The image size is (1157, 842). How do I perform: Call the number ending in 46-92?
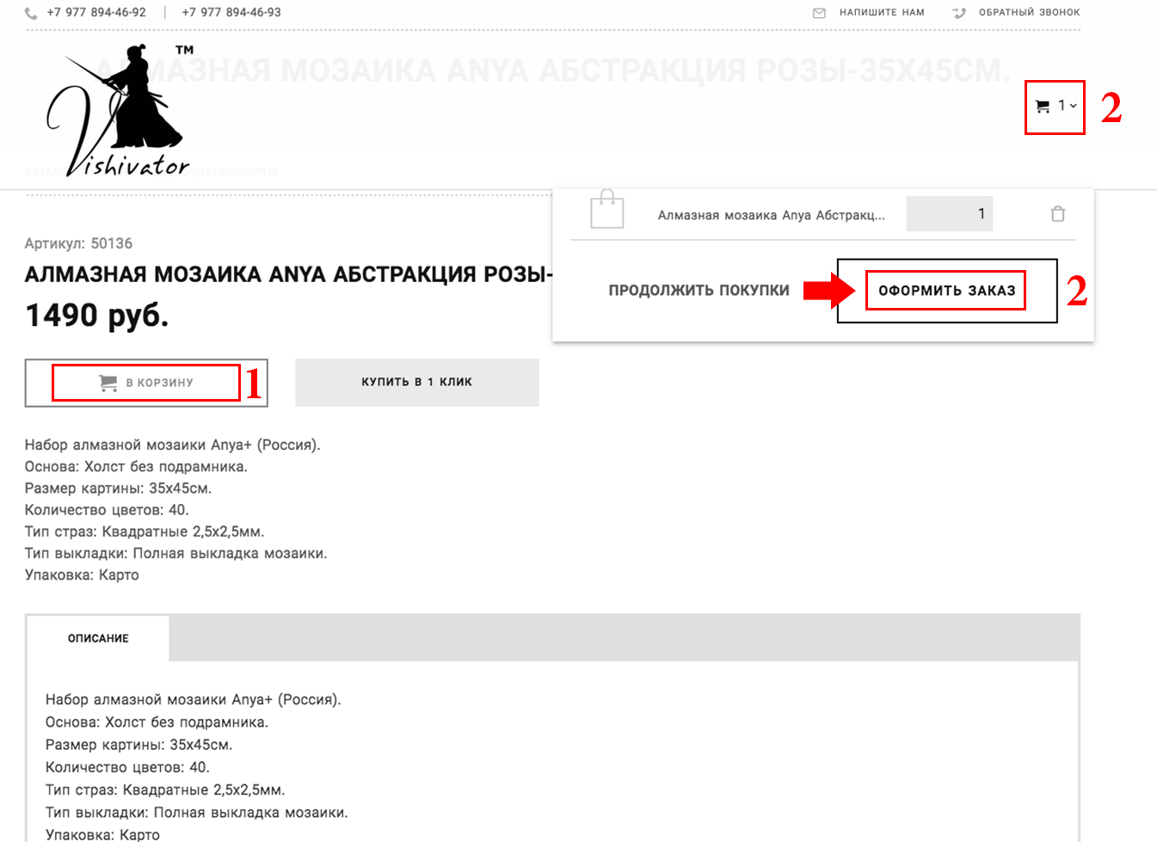pos(96,13)
